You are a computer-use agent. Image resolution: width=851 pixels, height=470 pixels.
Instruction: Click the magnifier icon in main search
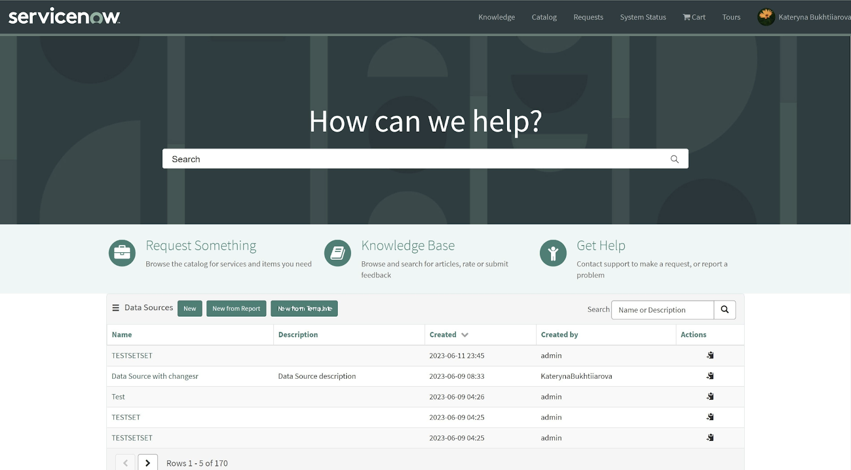point(674,159)
